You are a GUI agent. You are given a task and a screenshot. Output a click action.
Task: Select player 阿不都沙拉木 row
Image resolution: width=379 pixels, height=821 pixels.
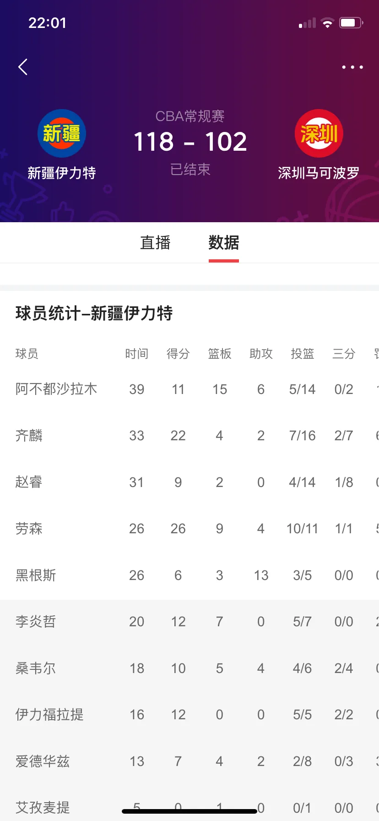pos(189,389)
